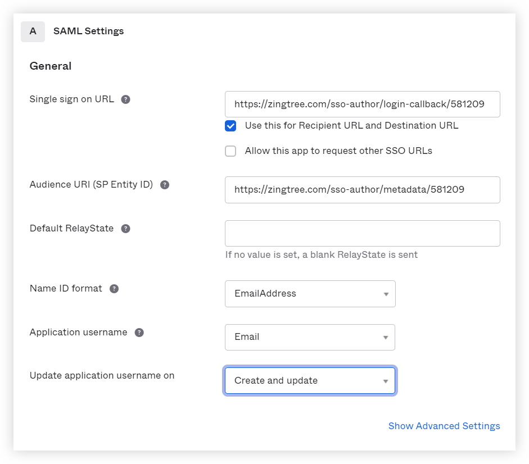Image resolution: width=529 pixels, height=464 pixels.
Task: Click the 'A' step badge
Action: 33,31
